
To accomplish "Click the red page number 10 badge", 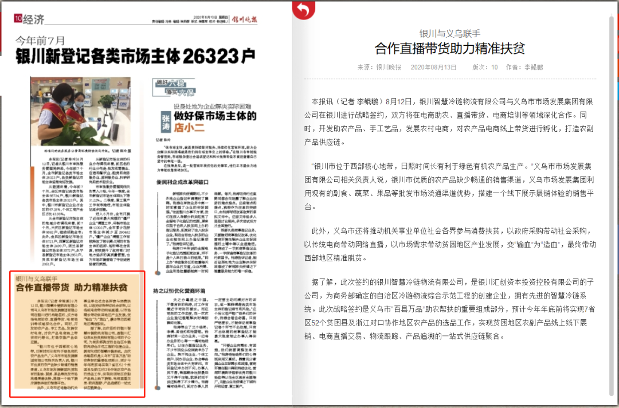I will (18, 19).
